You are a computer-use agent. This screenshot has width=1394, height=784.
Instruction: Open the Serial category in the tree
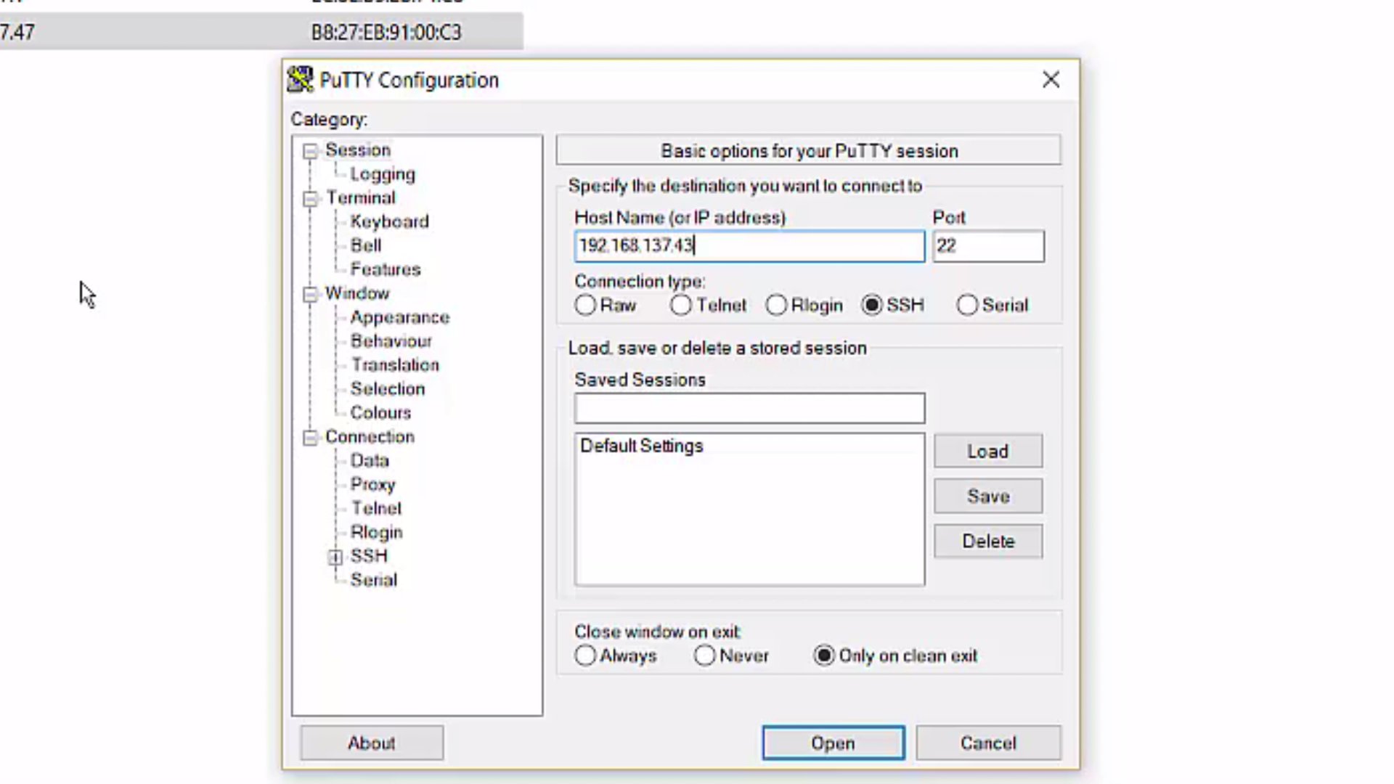point(373,580)
